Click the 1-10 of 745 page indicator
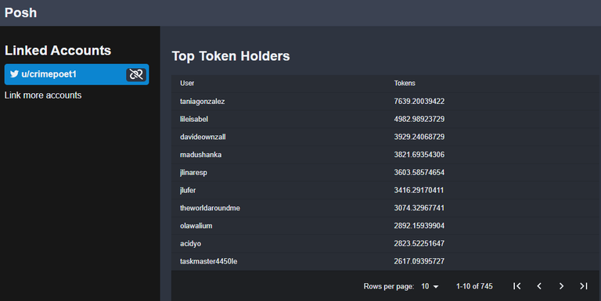The height and width of the screenshot is (301, 601). (474, 286)
